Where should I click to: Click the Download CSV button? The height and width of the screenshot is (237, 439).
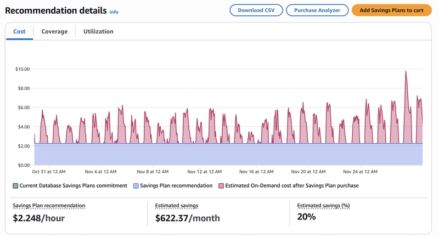click(256, 10)
